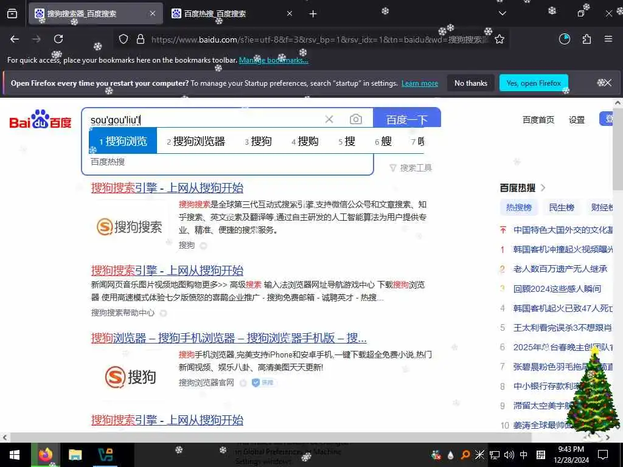This screenshot has height=467, width=623.
Task: Bookmark this page with the star icon
Action: [x=499, y=39]
